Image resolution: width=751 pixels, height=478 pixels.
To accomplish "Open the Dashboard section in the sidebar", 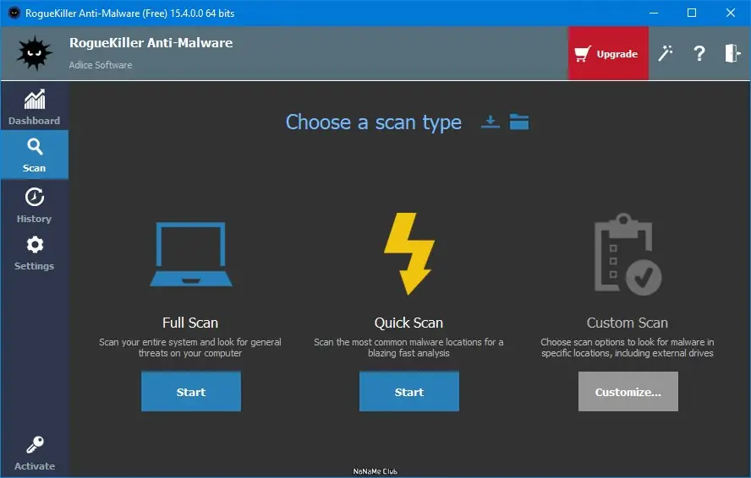I will 34,107.
